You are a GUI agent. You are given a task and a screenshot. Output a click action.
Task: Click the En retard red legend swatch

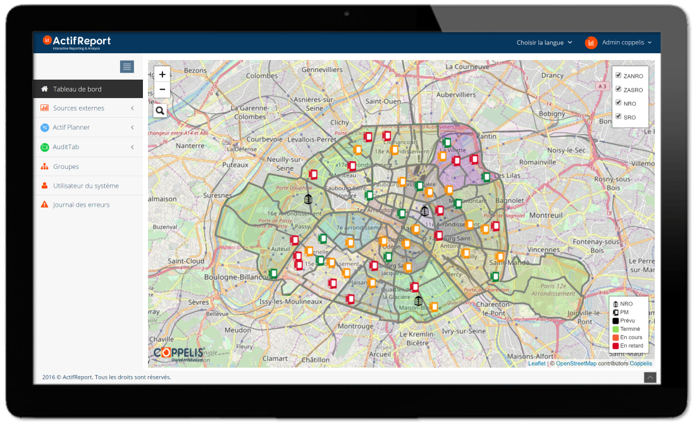615,346
